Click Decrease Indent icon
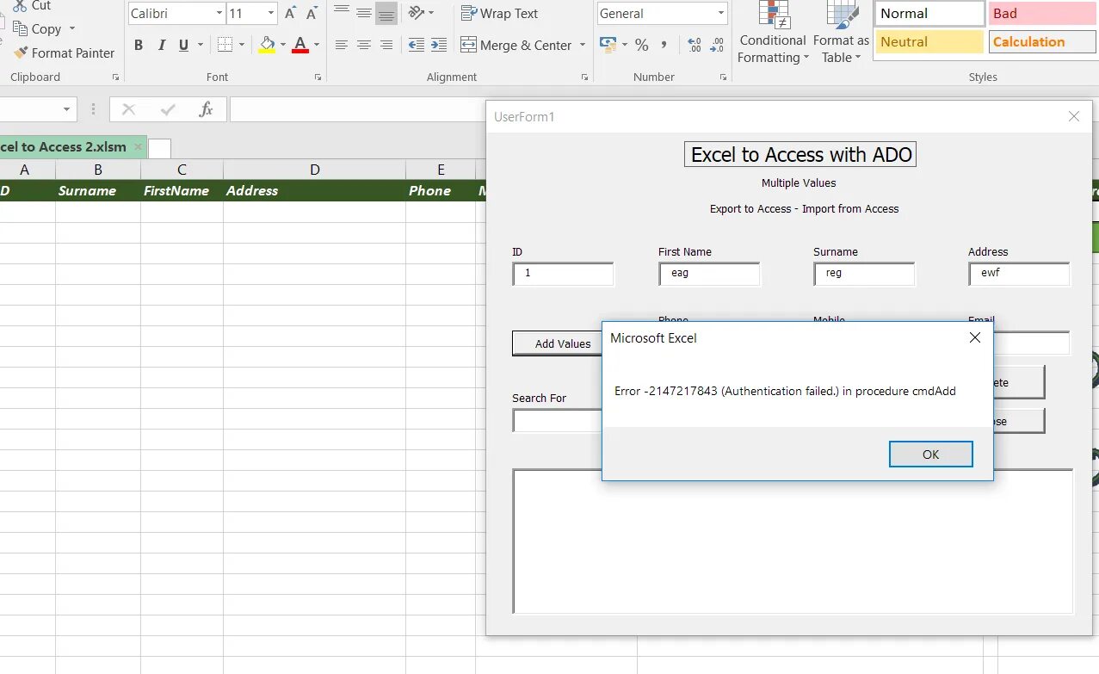Screen dimensions: 1099x674 tap(417, 45)
